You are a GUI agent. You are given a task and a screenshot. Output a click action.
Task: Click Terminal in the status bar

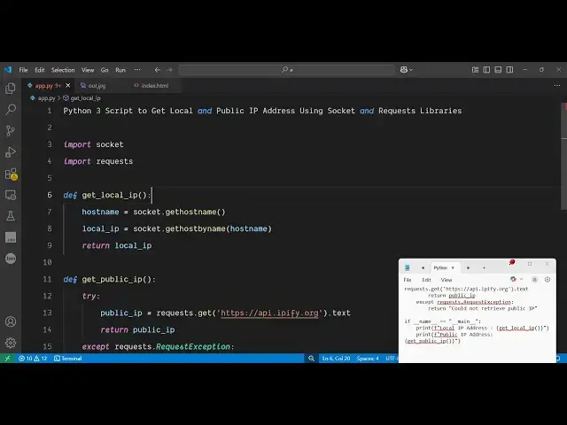68,358
